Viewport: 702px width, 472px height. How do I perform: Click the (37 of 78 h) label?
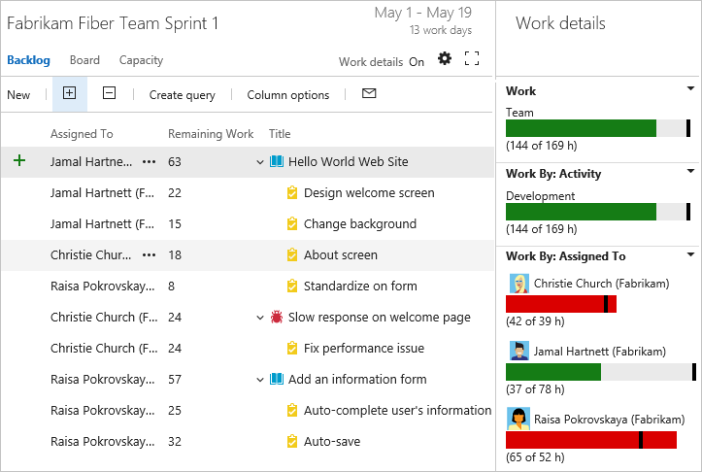pyautogui.click(x=535, y=389)
